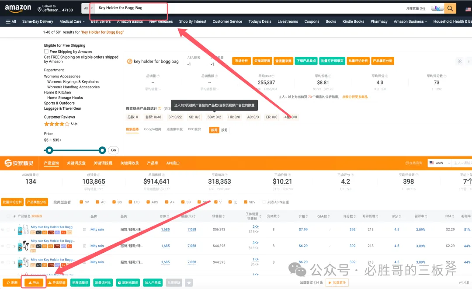This screenshot has width=472, height=289.
Task: Click the detail icon after the first product title
Action: point(85,230)
